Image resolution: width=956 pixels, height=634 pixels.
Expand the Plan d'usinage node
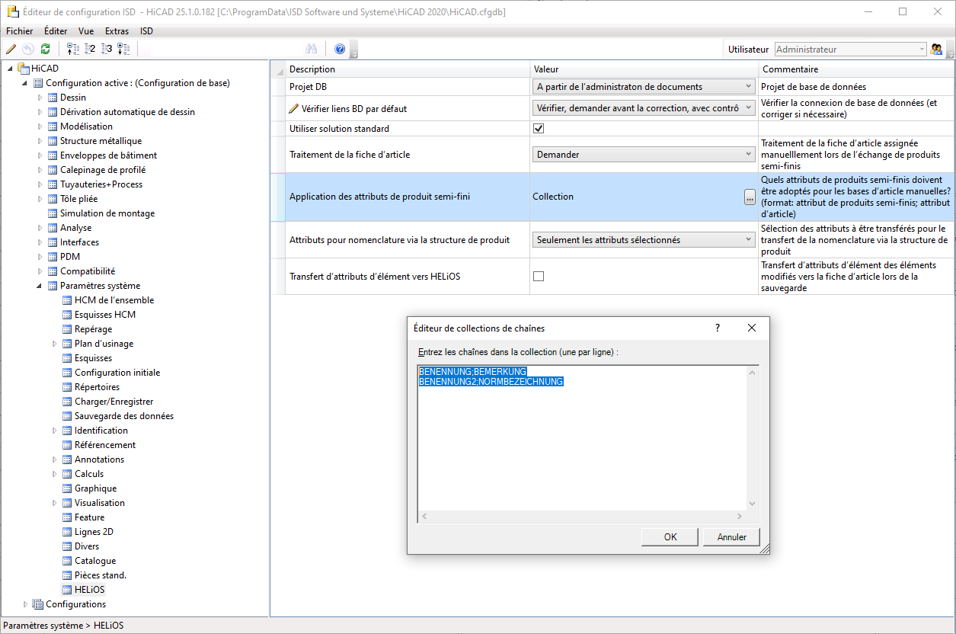(55, 344)
